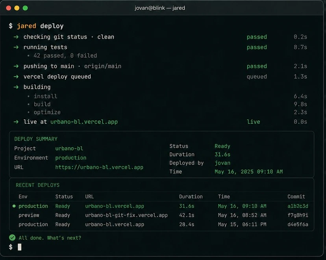Image resolution: width=326 pixels, height=260 pixels.
Task: Maximize the terminal with green button
Action: tap(25, 8)
